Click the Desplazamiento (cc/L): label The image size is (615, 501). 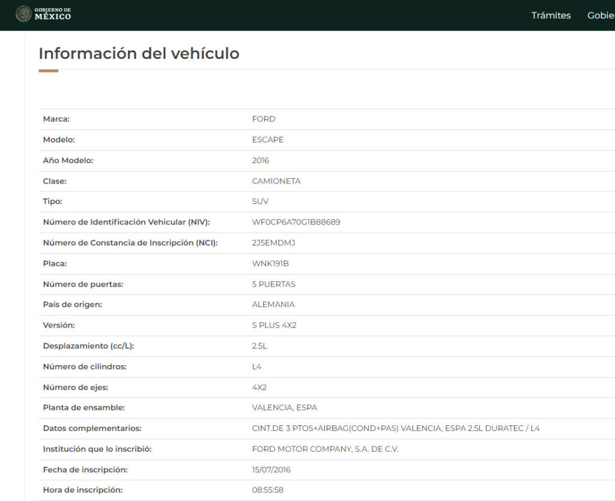[88, 346]
